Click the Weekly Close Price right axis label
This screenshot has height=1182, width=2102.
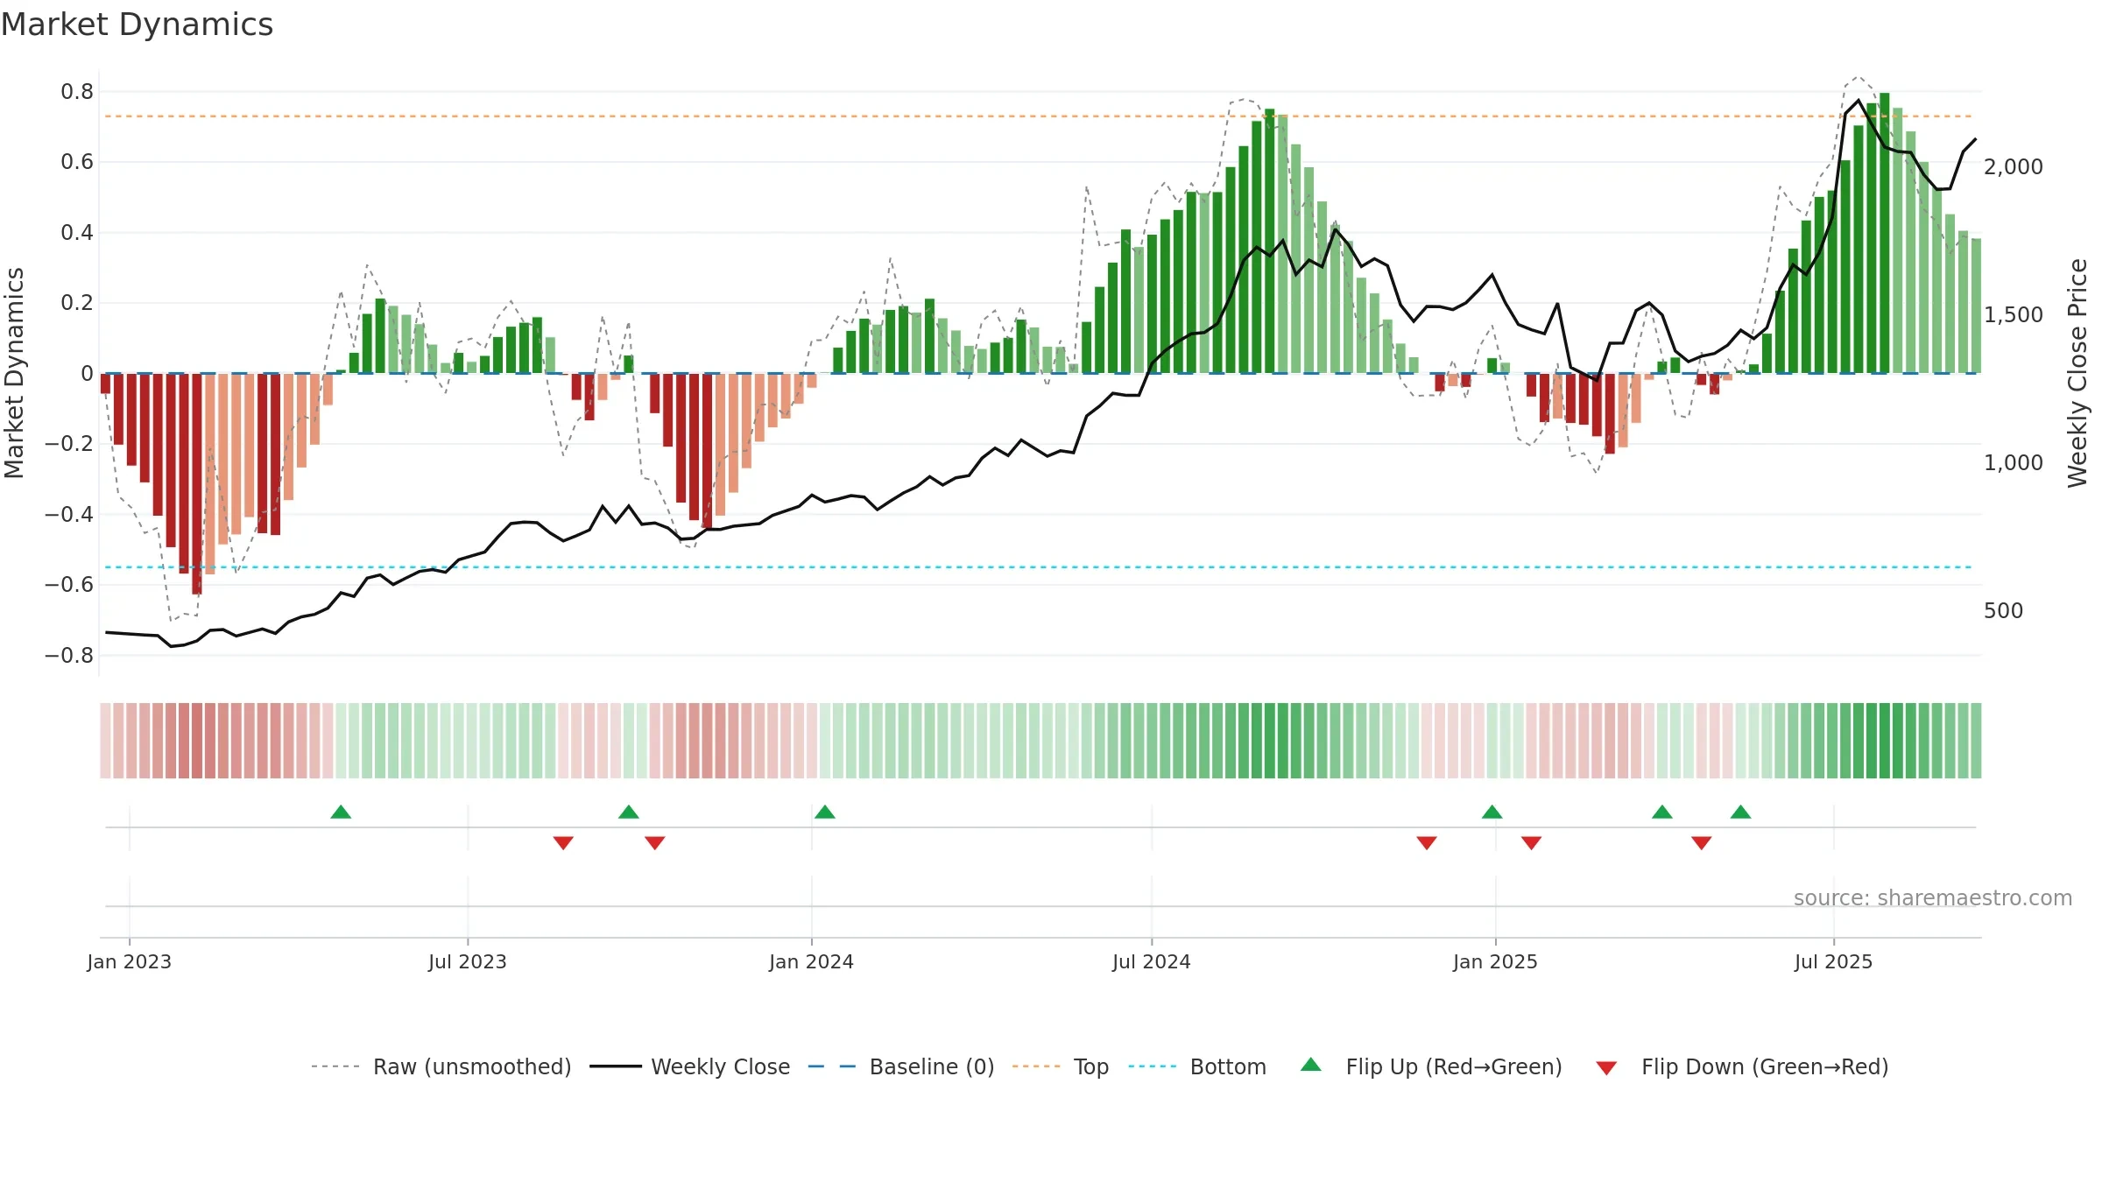2077,373
